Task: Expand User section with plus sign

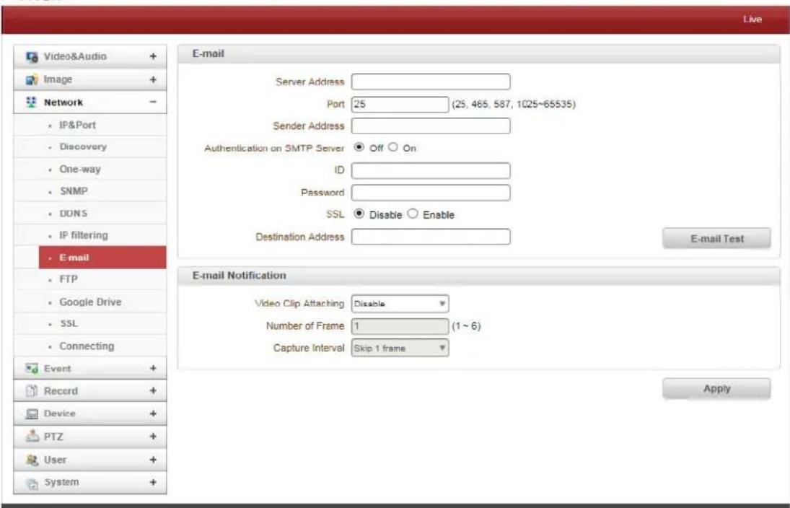Action: [153, 460]
